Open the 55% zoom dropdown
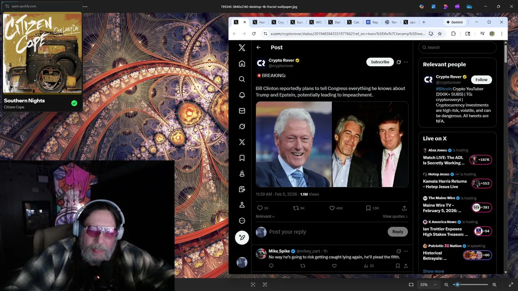Screen dimensions: 518x291 [x=428, y=285]
